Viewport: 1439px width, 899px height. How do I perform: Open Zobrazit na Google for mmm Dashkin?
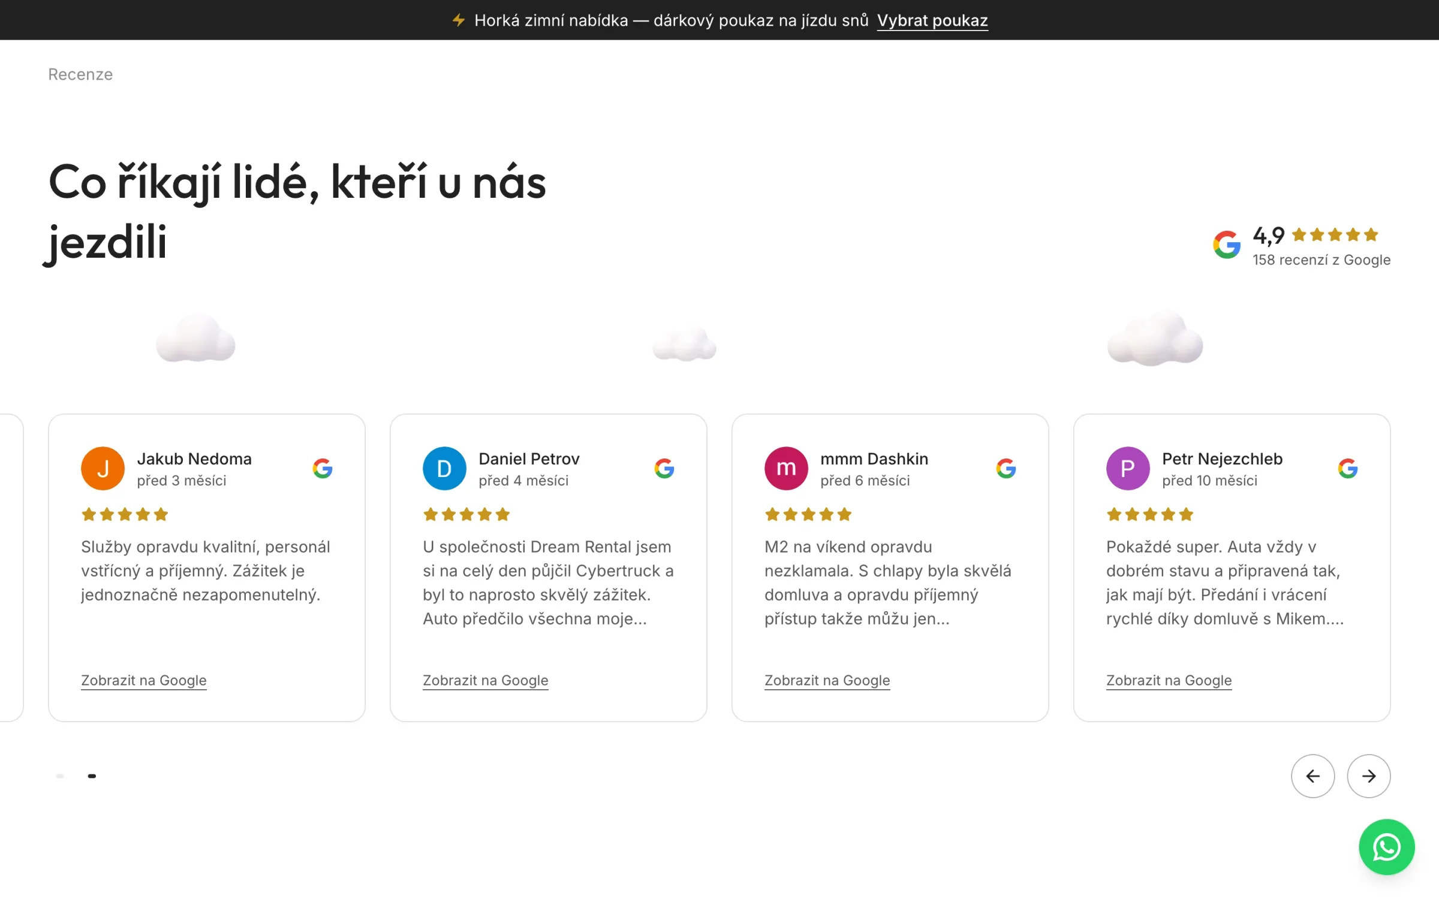[x=827, y=680]
